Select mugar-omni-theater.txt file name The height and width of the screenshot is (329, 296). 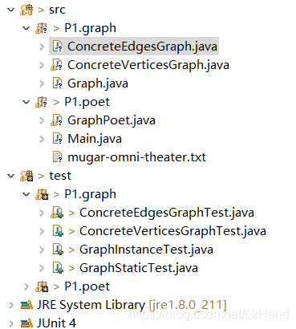tap(137, 157)
